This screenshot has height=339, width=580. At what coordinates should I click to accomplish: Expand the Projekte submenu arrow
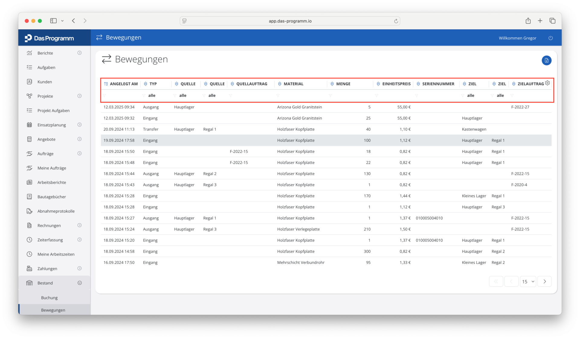tap(79, 96)
